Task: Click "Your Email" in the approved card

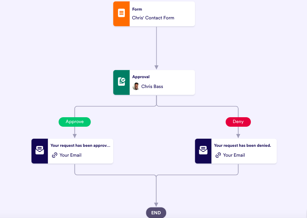Action: [70, 155]
